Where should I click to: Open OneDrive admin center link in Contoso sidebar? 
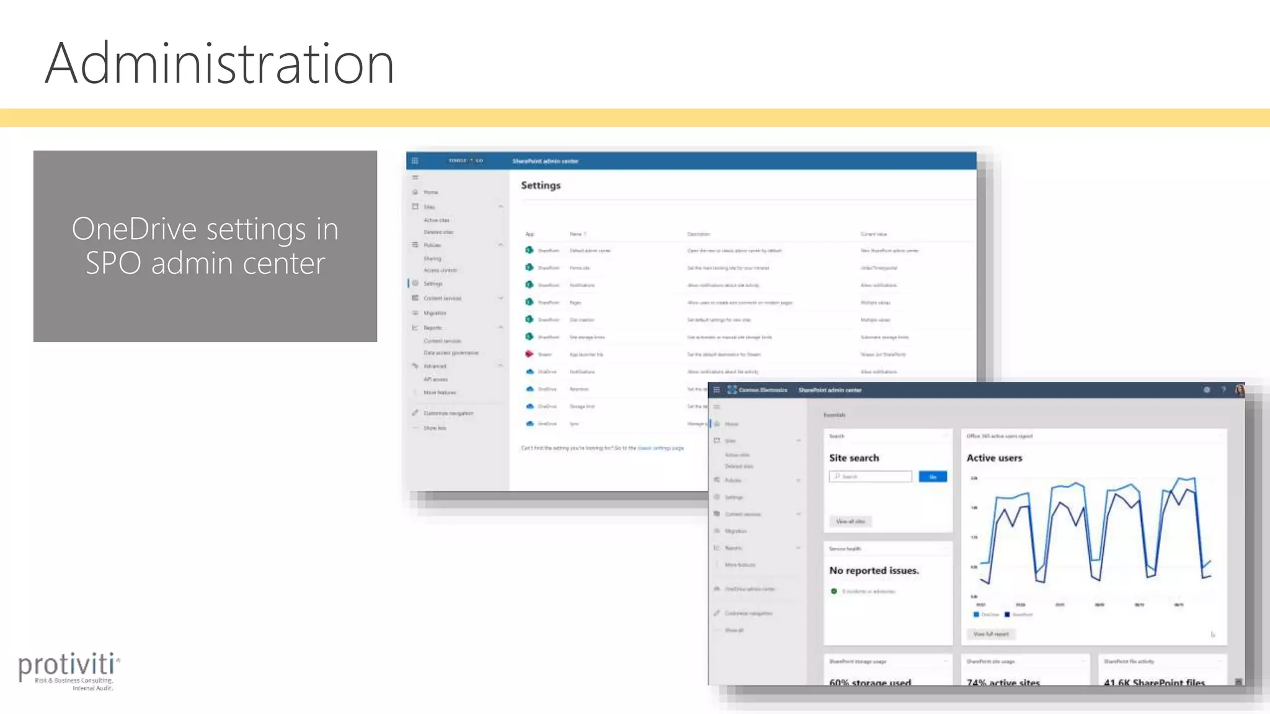point(750,589)
